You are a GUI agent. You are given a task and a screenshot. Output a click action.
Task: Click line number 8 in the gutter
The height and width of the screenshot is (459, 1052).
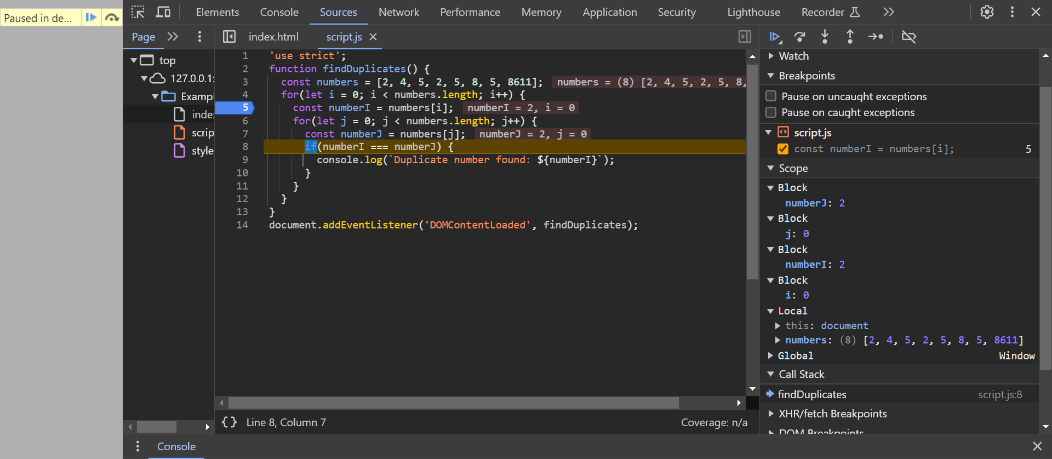click(245, 147)
